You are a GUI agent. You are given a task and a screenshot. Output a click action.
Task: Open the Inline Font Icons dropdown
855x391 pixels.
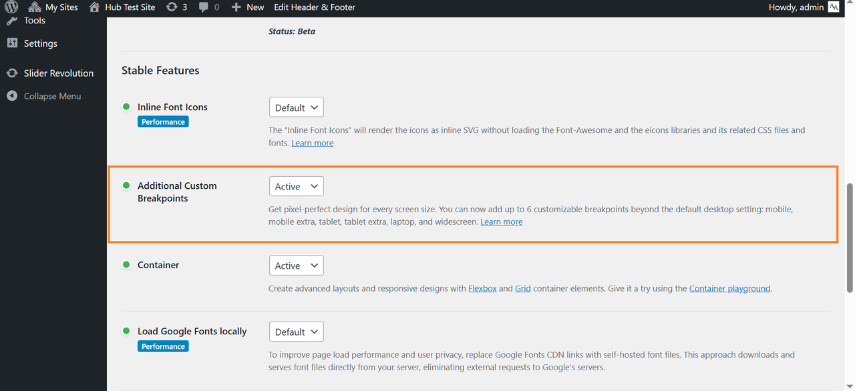pos(296,107)
